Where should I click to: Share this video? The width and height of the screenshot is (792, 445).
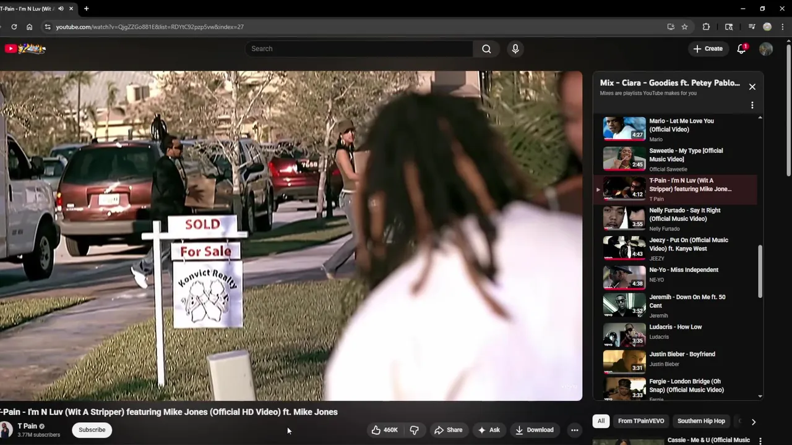tap(449, 430)
